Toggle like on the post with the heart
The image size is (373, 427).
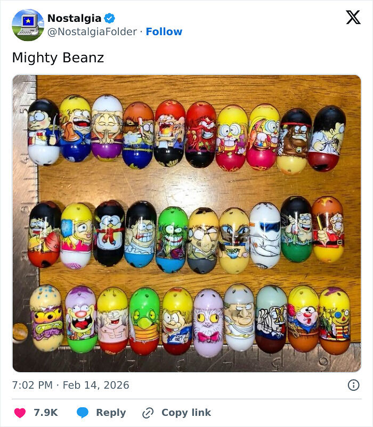(x=20, y=412)
